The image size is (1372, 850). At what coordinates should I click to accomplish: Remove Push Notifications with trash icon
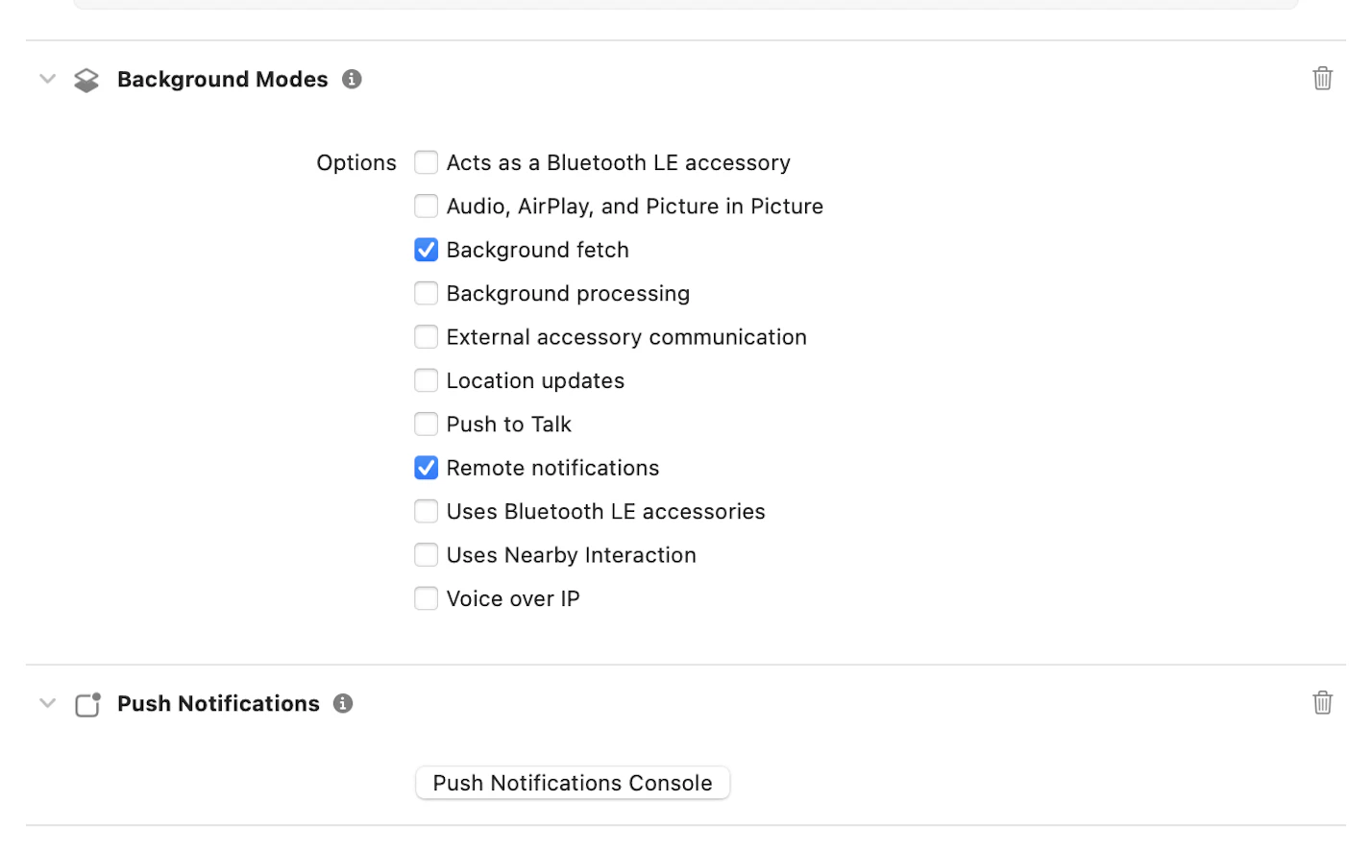coord(1322,703)
